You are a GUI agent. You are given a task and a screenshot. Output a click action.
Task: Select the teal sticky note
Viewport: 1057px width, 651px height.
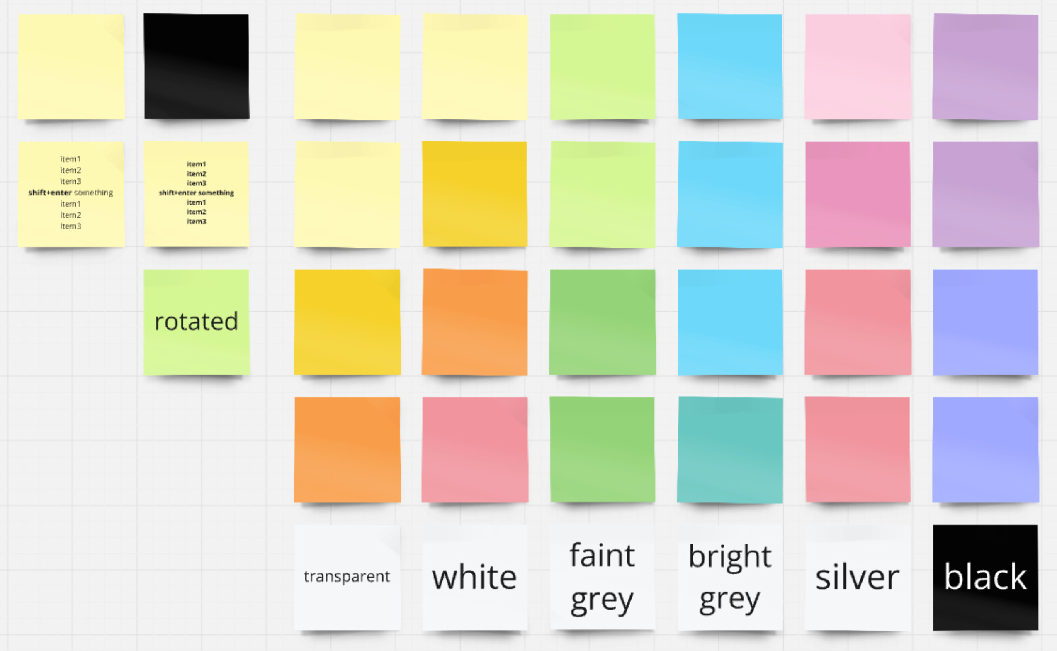pos(730,449)
